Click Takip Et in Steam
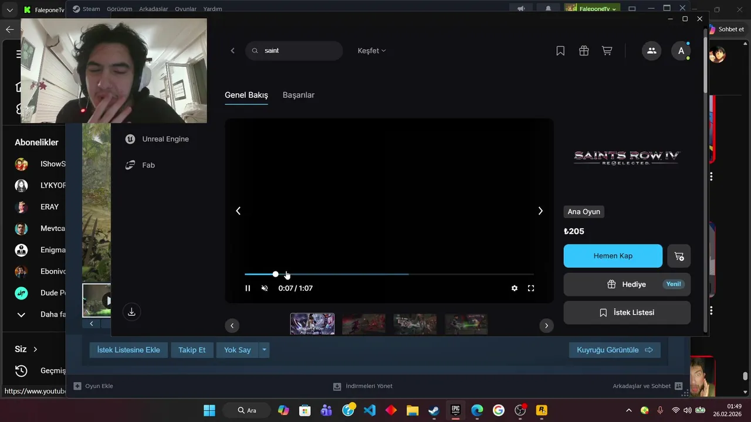 click(x=192, y=350)
